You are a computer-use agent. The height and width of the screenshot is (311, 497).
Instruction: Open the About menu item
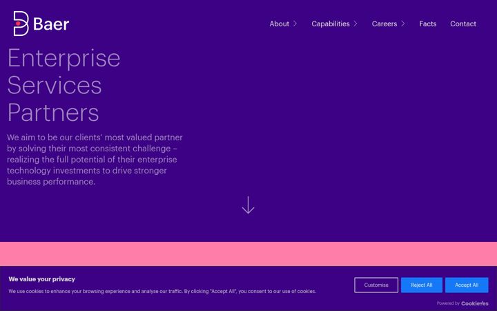coord(280,23)
